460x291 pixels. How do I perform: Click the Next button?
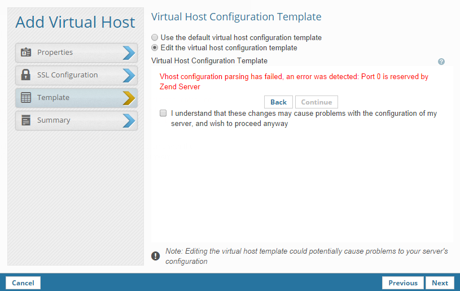pyautogui.click(x=440, y=283)
